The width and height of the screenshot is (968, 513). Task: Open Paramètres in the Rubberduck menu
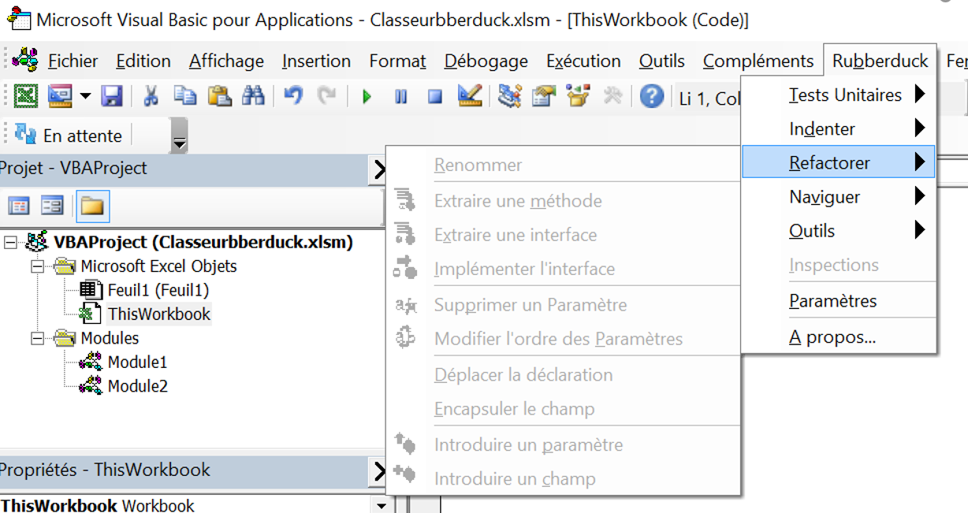click(x=832, y=301)
